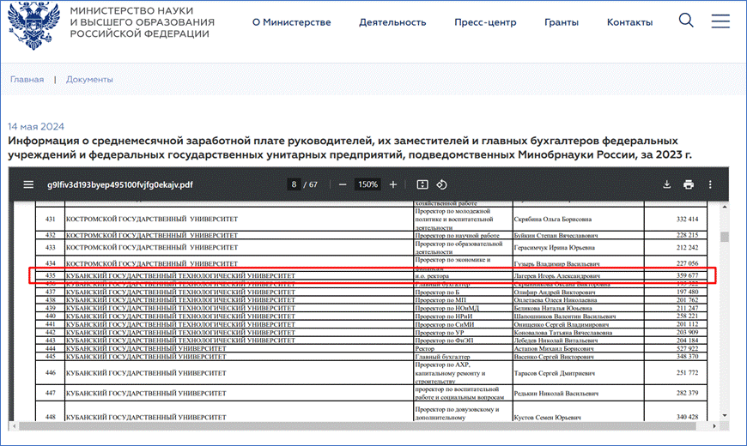This screenshot has height=446, width=747.
Task: Click the horizontal scrollbar left arrow
Action: 15,426
